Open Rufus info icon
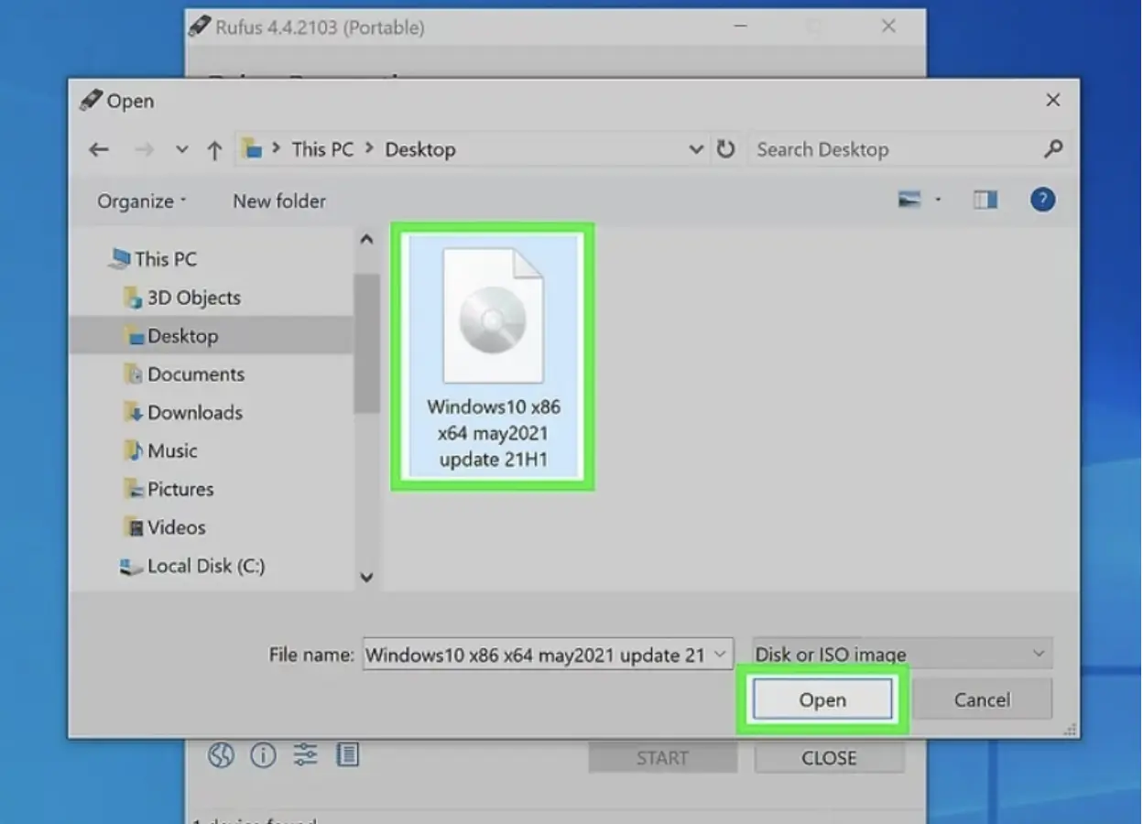Viewport: 1143px width, 824px height. 263,755
